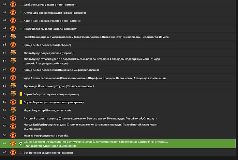Click minute 46 in Вут Вегхорст row

pos(5,152)
